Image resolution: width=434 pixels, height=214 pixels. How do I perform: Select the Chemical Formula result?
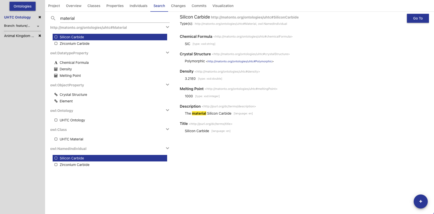[x=110, y=63]
